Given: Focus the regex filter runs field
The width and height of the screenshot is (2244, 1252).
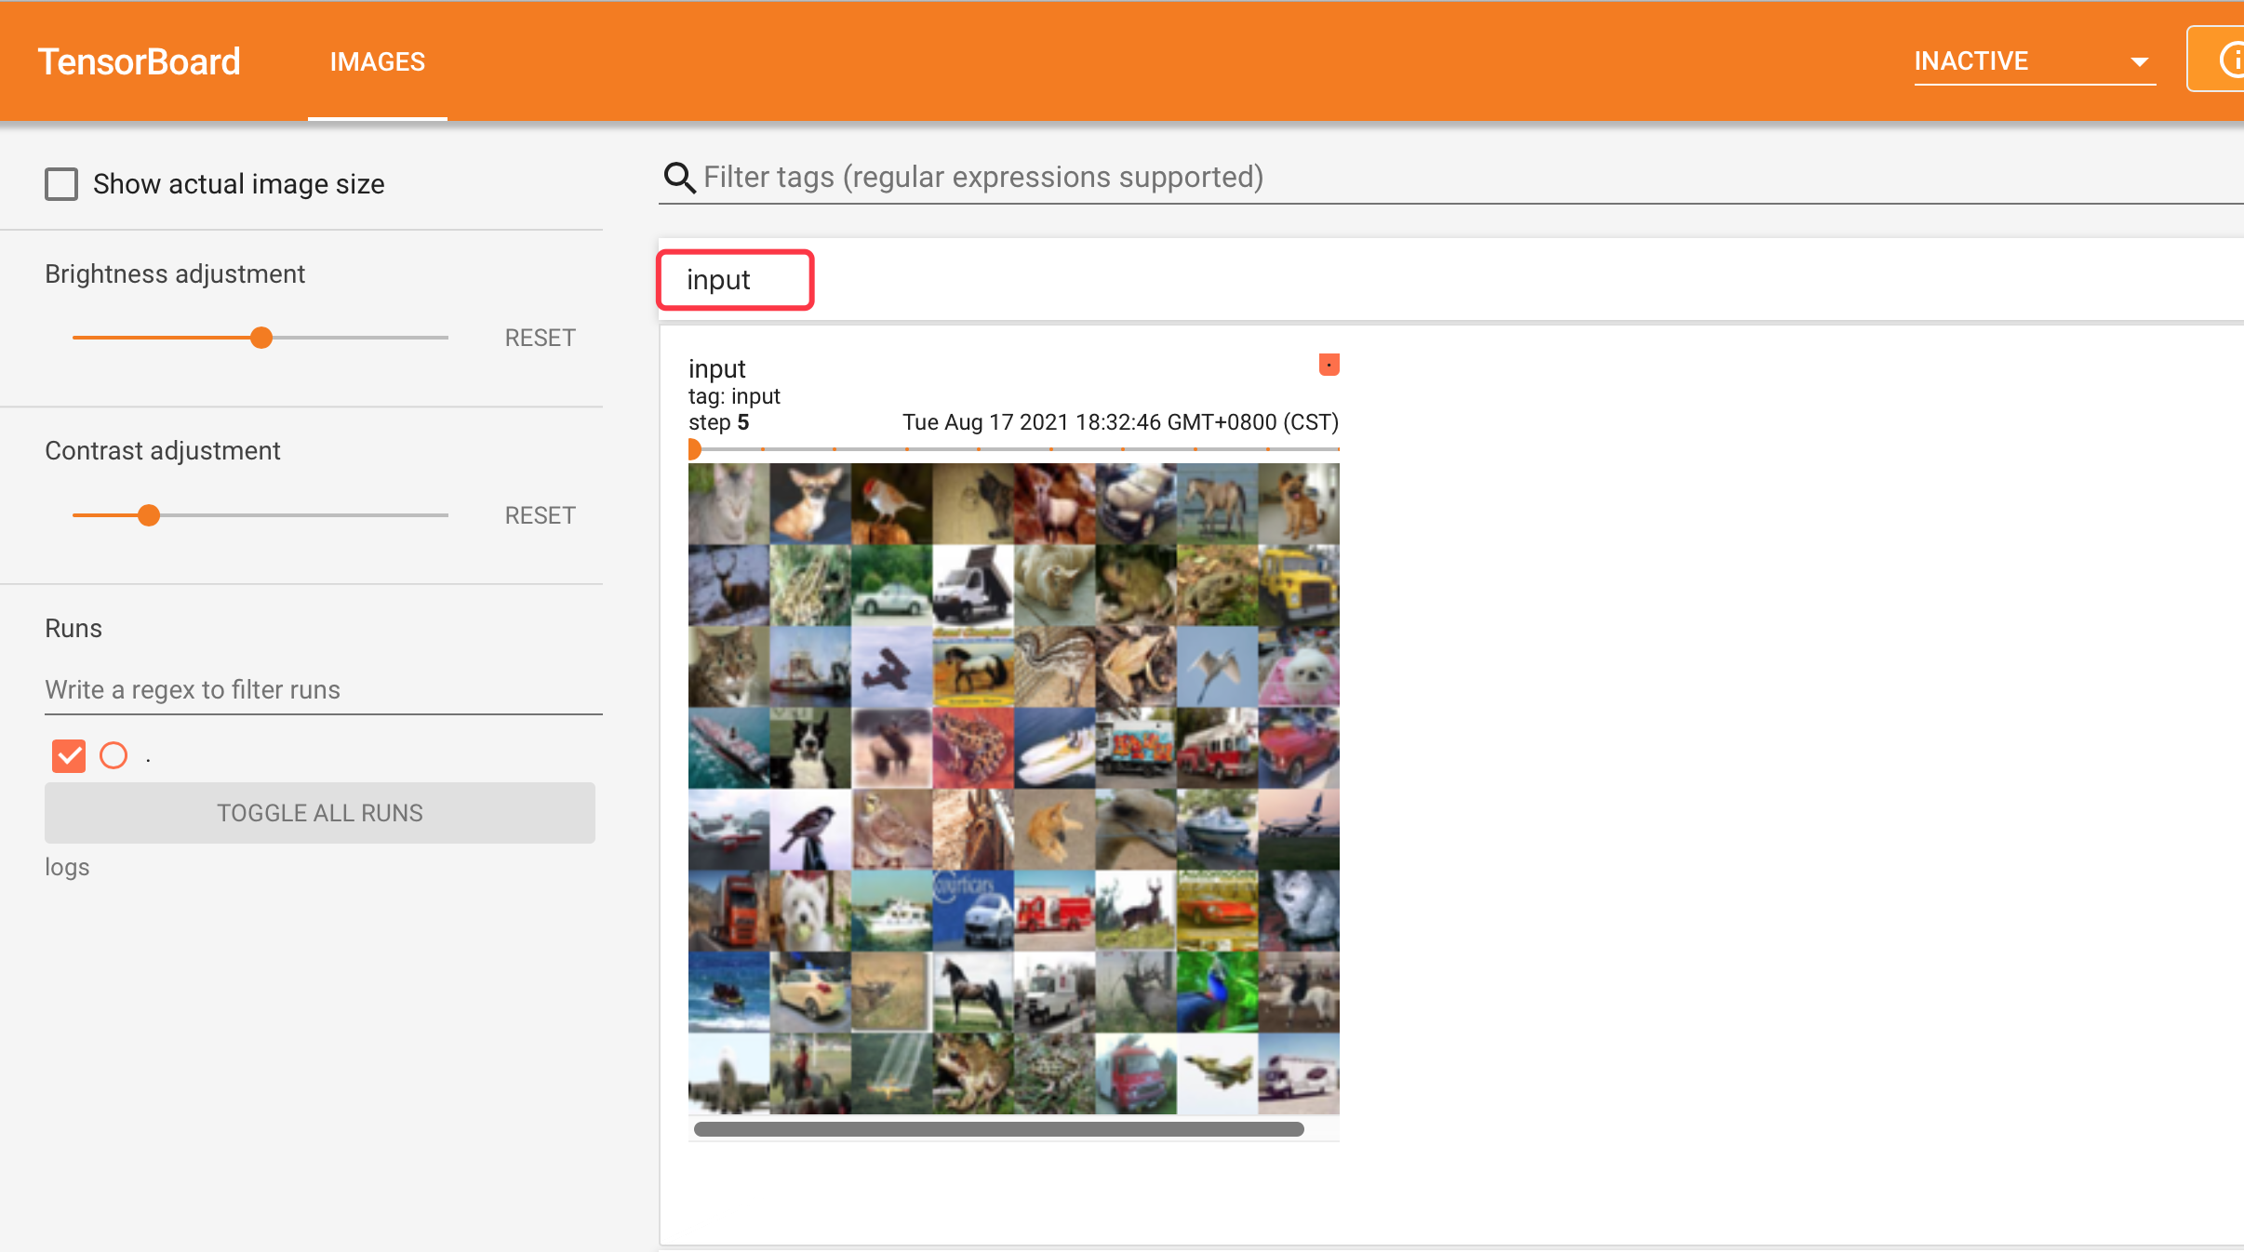Looking at the screenshot, I should click(x=322, y=690).
